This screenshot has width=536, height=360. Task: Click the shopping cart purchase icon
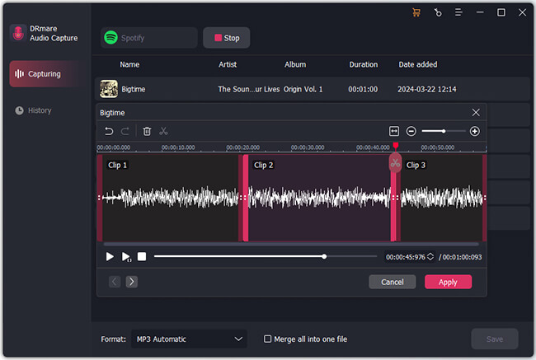coord(416,12)
